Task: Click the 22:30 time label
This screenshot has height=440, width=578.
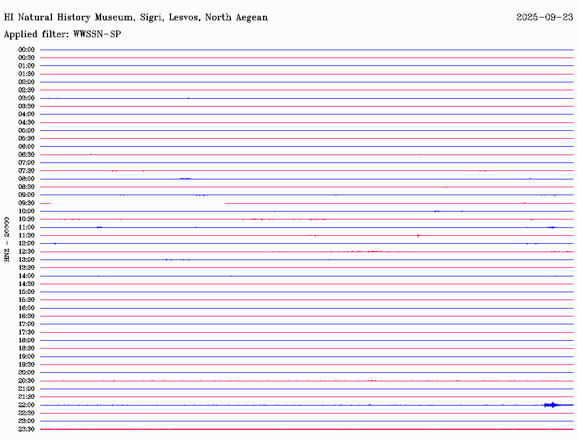Action: click(x=27, y=413)
